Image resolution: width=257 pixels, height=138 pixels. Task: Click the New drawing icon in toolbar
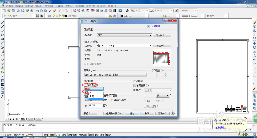click(4, 10)
